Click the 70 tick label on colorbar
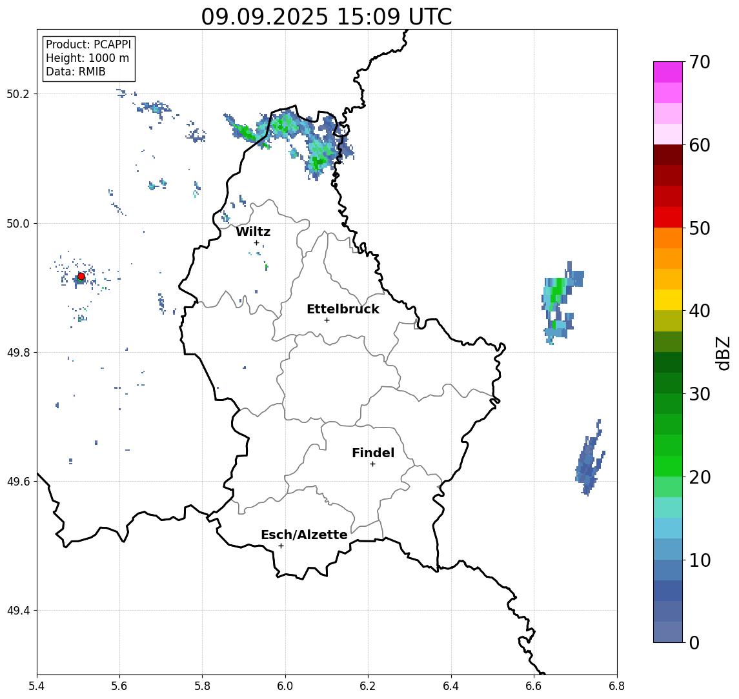 point(700,62)
